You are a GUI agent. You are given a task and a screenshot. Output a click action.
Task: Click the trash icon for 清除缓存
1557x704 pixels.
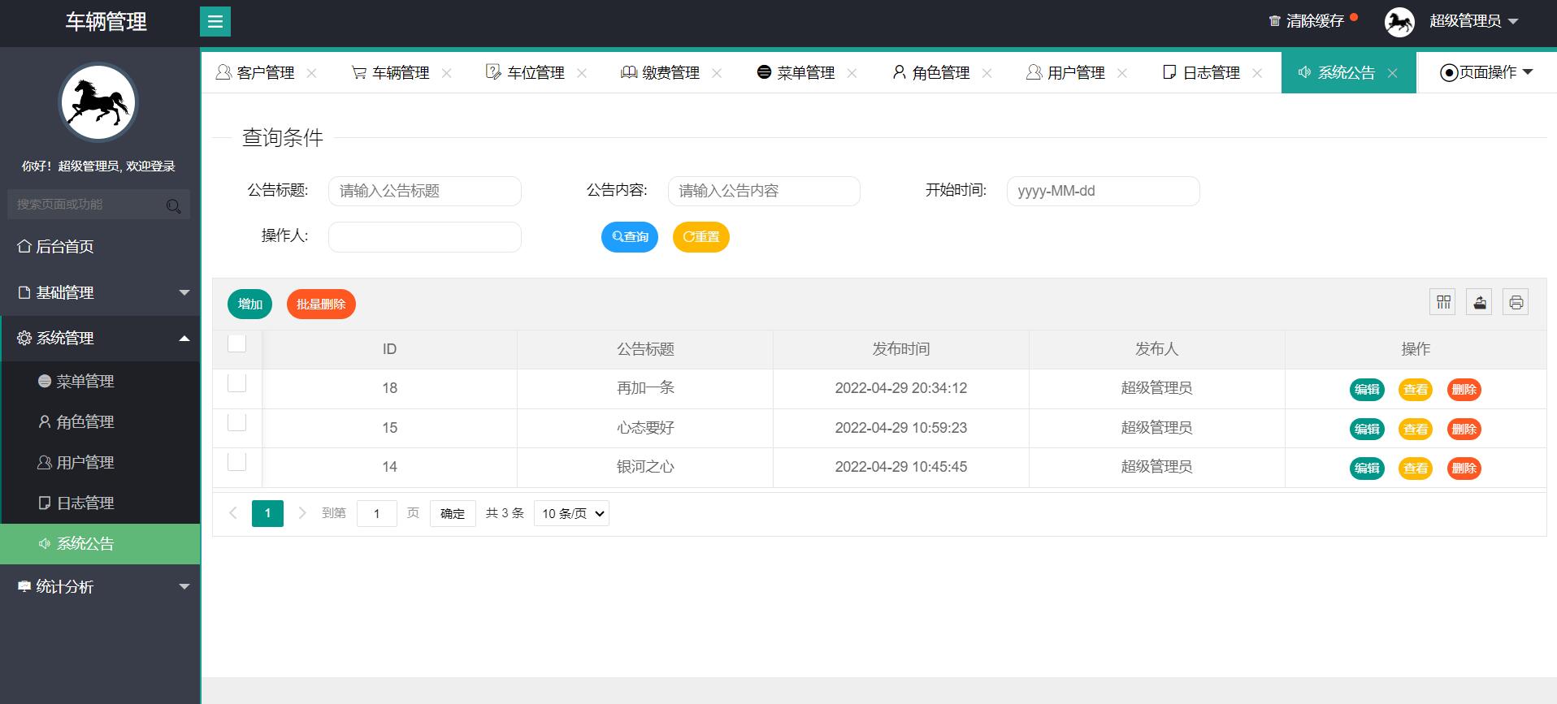tap(1274, 21)
